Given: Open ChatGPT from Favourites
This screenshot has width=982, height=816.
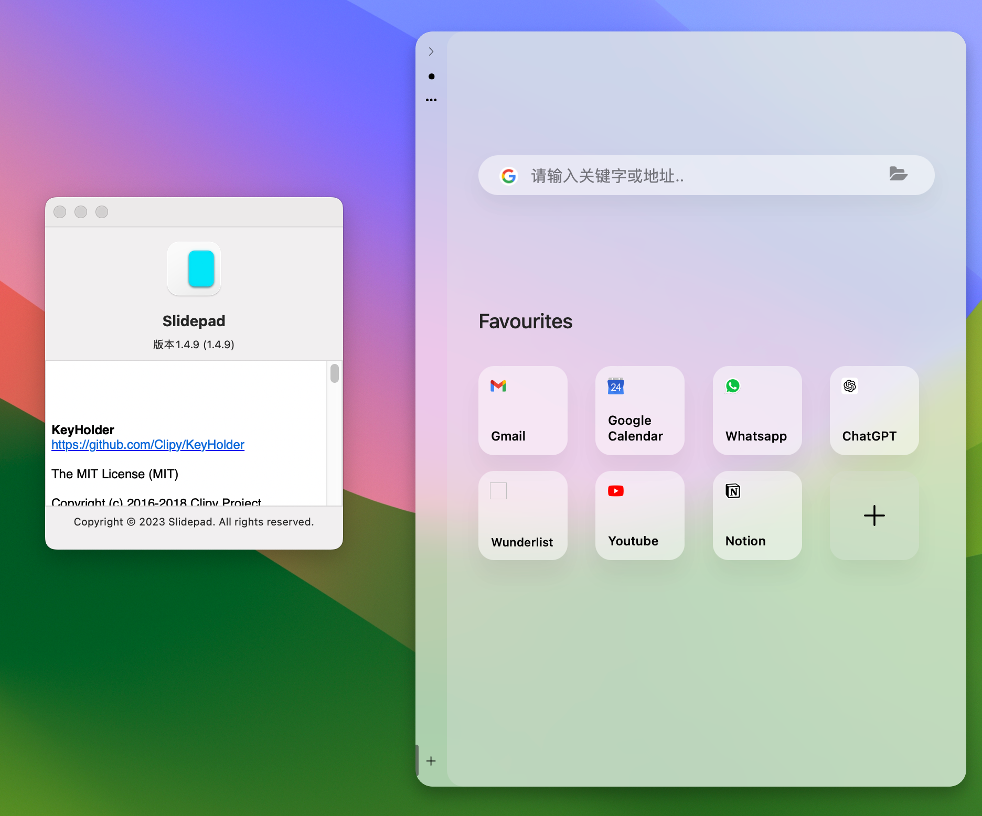Looking at the screenshot, I should click(x=873, y=411).
